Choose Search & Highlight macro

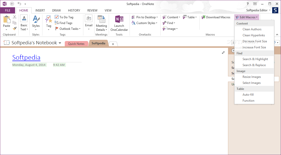coord(254,59)
